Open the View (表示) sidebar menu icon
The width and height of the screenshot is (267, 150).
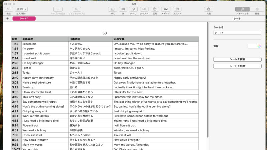click(x=9, y=9)
